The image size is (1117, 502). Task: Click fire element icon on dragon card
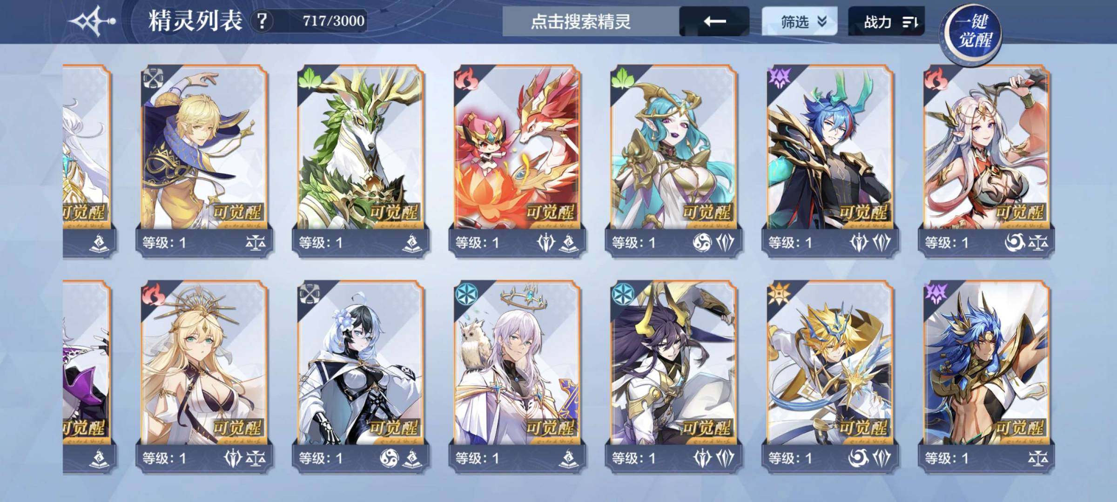(464, 78)
